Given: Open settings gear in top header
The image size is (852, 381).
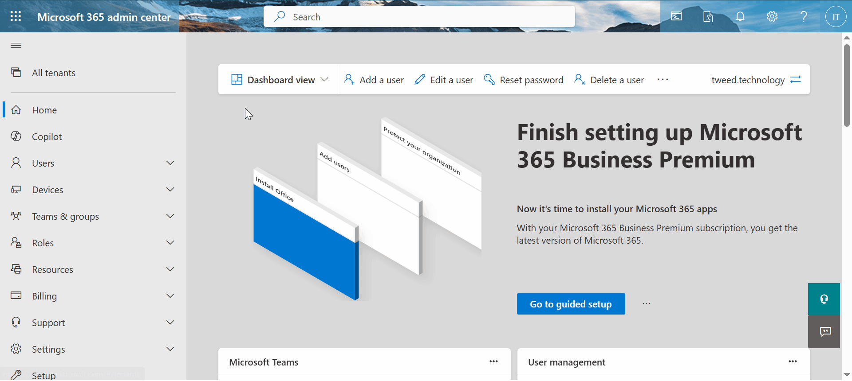Looking at the screenshot, I should (x=772, y=16).
